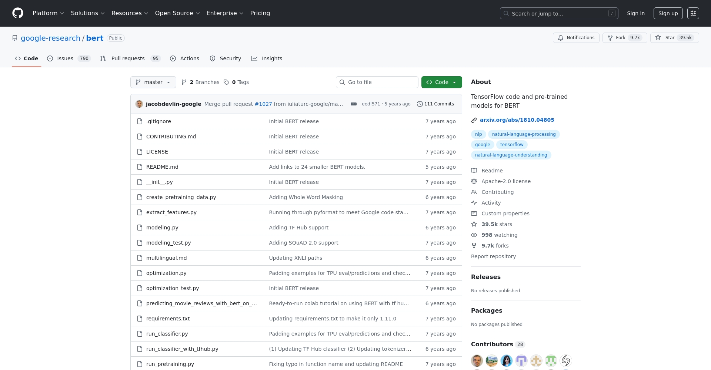Open master branch dropdown
This screenshot has width=711, height=370.
pos(153,82)
